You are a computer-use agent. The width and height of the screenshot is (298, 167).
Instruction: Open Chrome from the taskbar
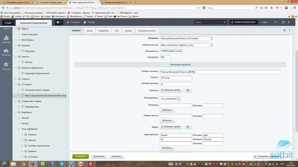[23, 164]
